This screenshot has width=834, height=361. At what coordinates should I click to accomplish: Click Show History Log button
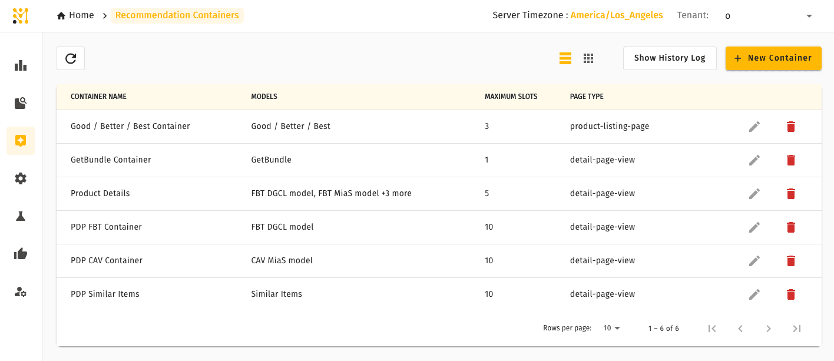(670, 58)
